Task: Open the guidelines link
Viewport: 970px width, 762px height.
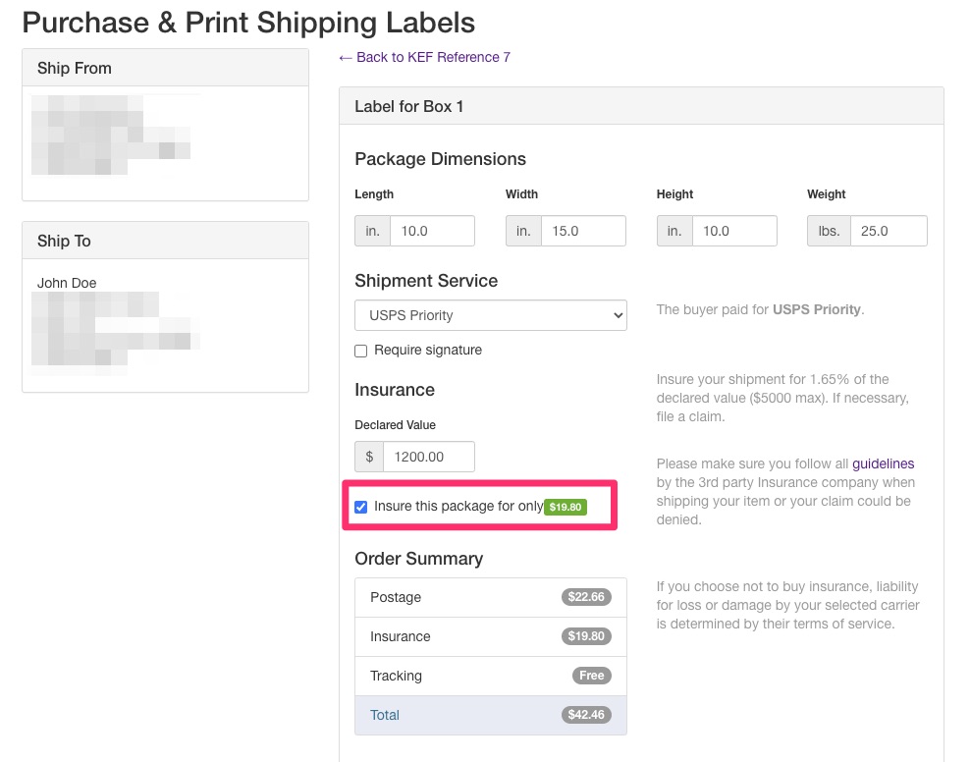Action: click(883, 463)
